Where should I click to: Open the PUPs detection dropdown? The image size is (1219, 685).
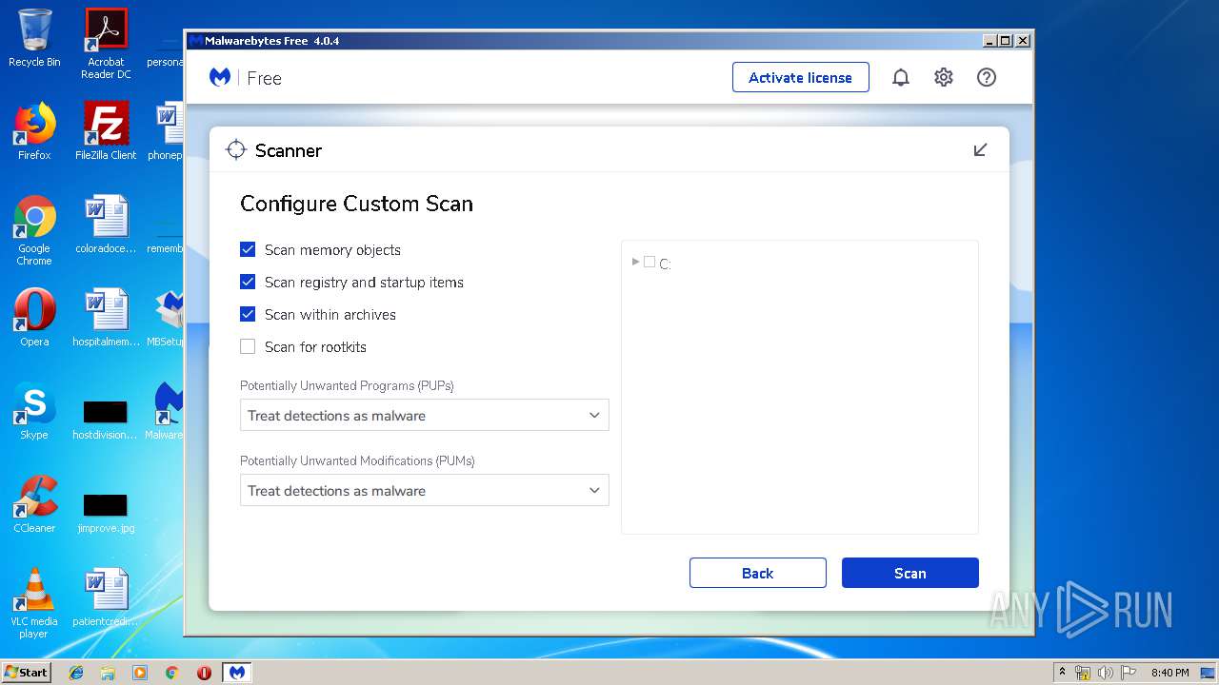[424, 415]
